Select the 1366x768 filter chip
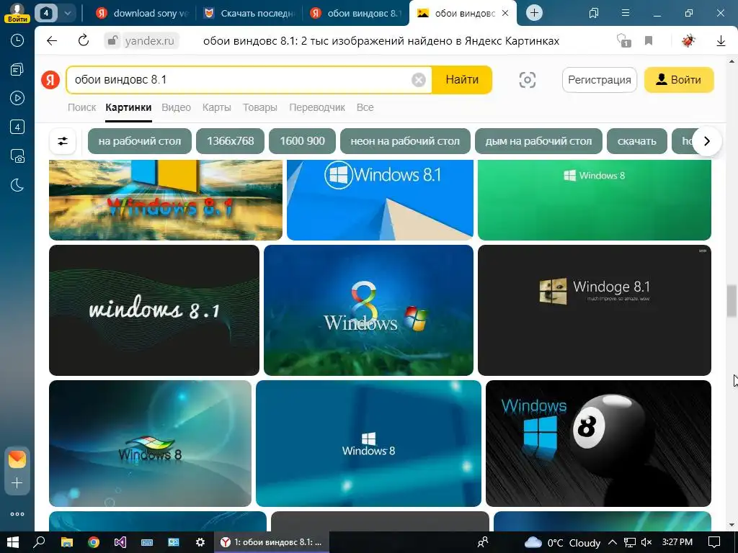This screenshot has width=738, height=553. point(230,141)
